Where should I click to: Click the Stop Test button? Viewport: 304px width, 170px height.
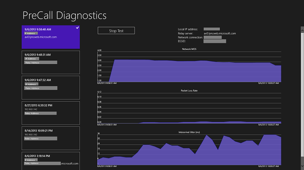tap(116, 31)
